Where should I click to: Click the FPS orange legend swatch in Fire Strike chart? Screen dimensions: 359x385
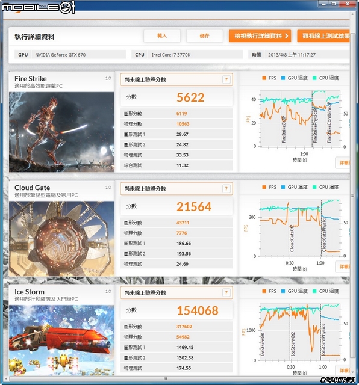pos(264,78)
